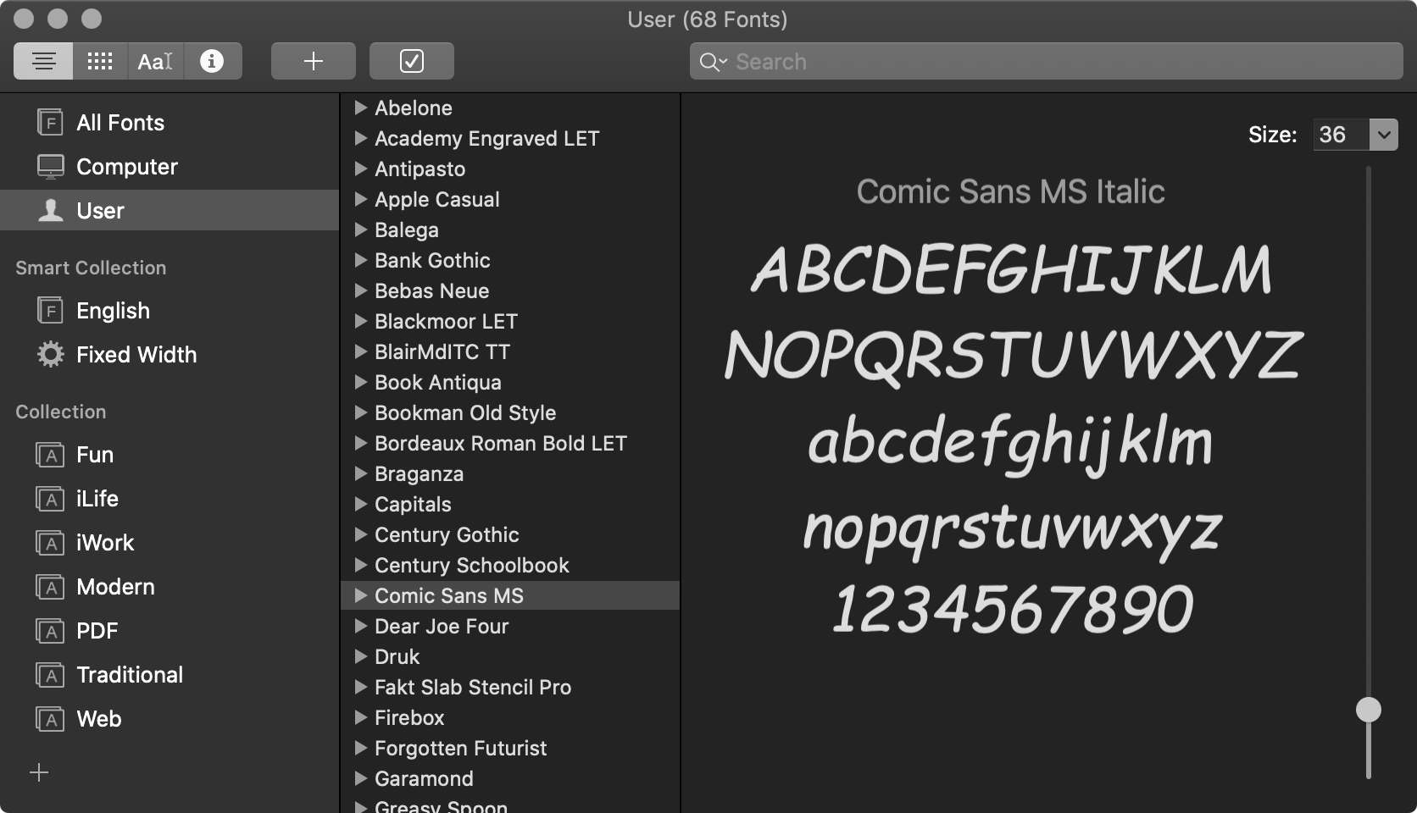Click the Size value field
1417x813 pixels.
click(x=1342, y=135)
